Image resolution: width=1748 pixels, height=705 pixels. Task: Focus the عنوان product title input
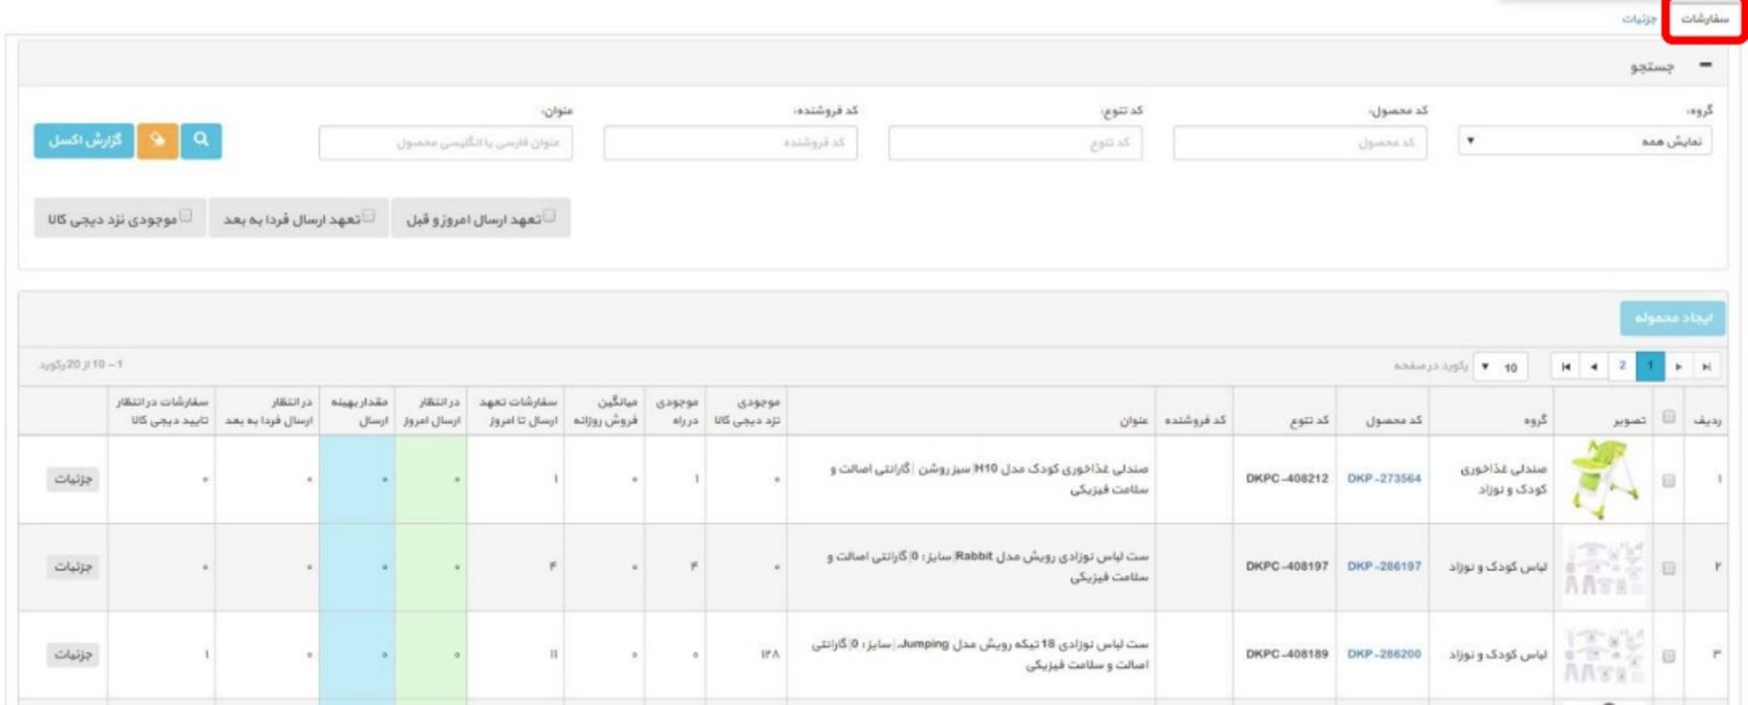[x=445, y=143]
